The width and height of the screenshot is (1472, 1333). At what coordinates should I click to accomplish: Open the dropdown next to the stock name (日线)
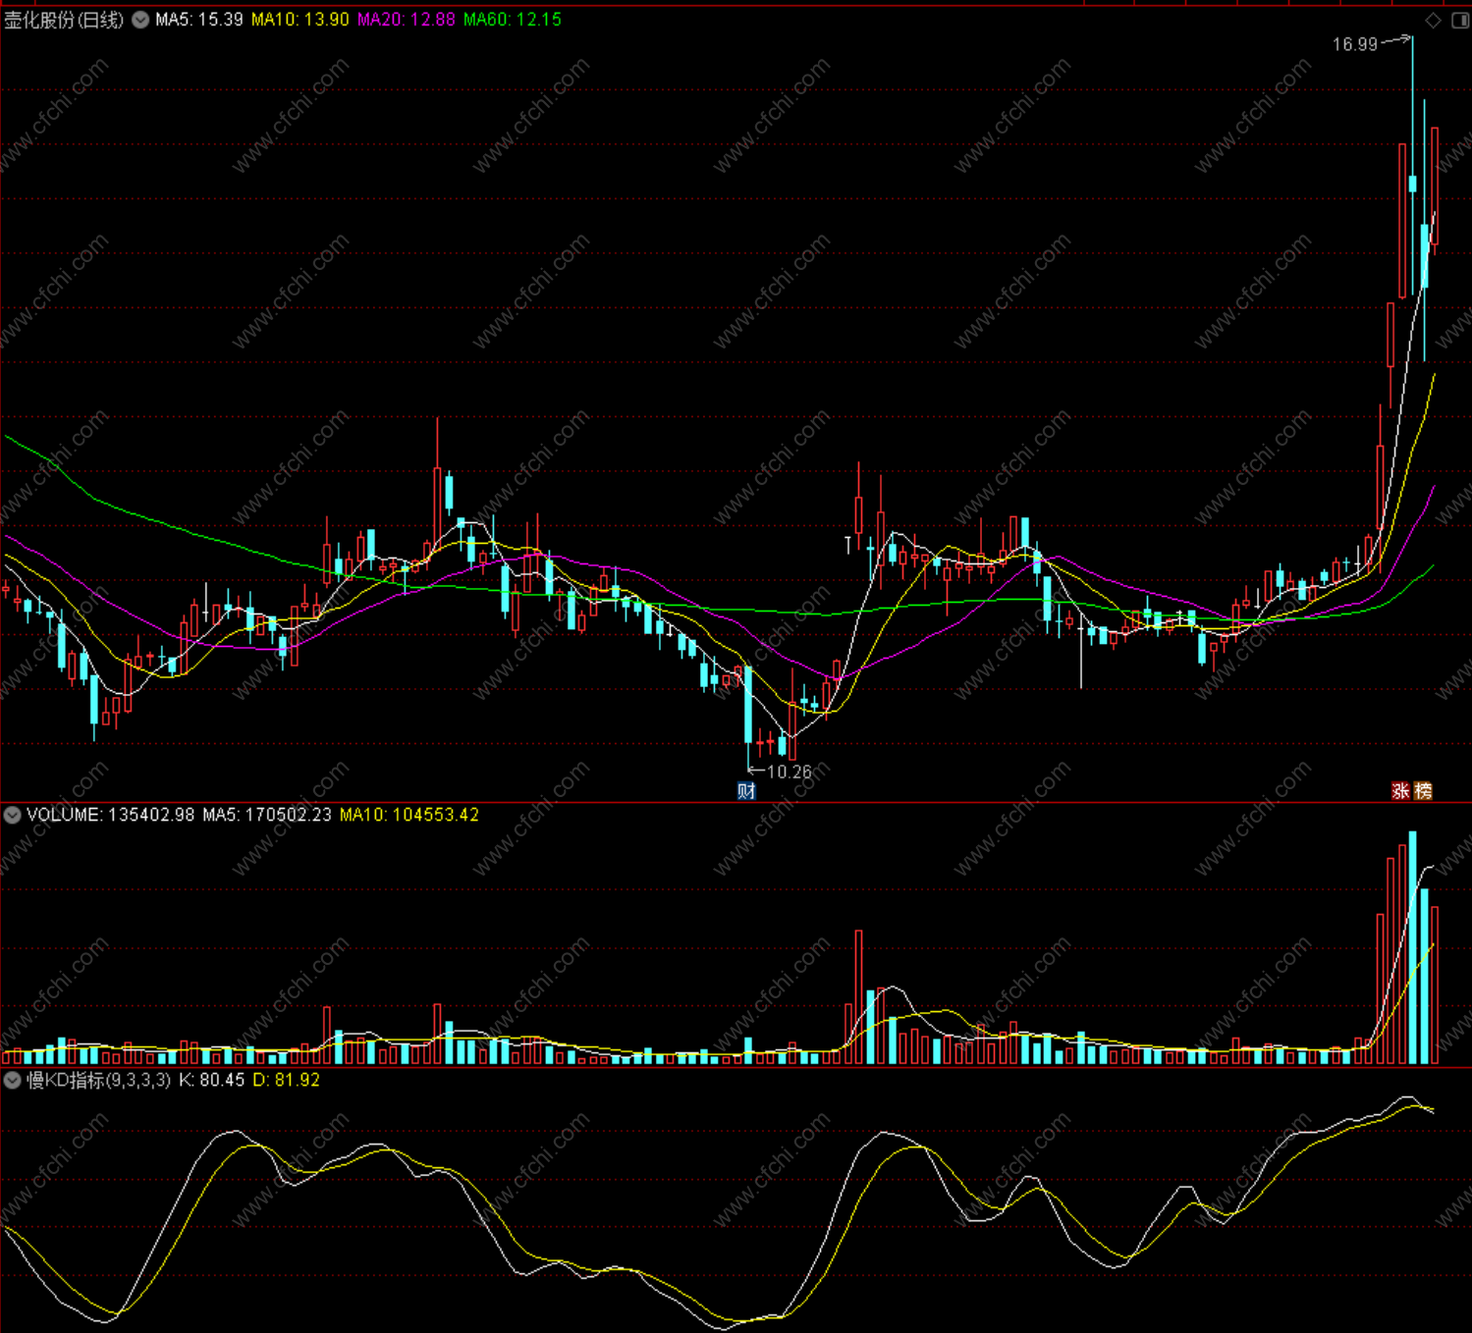click(x=140, y=20)
